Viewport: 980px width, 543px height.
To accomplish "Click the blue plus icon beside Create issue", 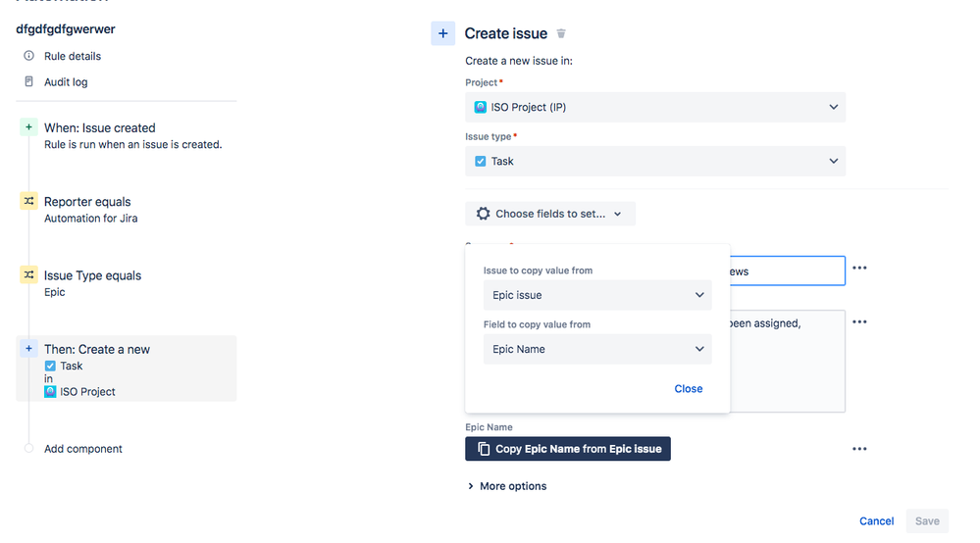I will tap(442, 33).
